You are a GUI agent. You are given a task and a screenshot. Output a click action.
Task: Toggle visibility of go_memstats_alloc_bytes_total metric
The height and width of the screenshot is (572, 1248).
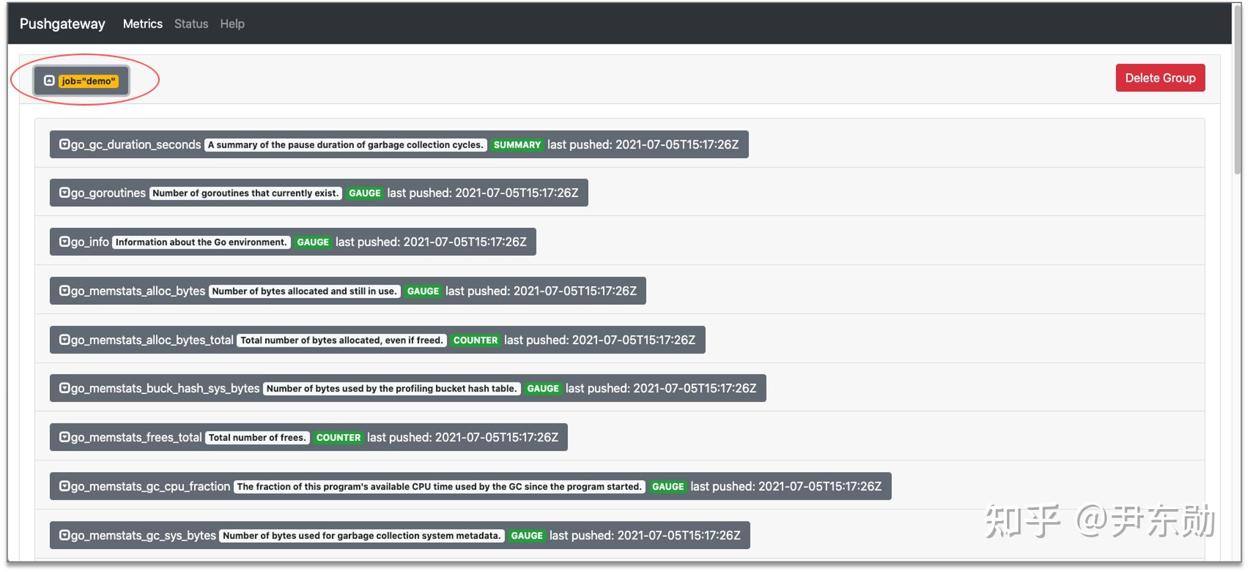(65, 339)
